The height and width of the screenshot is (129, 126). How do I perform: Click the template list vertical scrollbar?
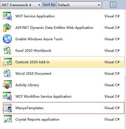point(125,102)
